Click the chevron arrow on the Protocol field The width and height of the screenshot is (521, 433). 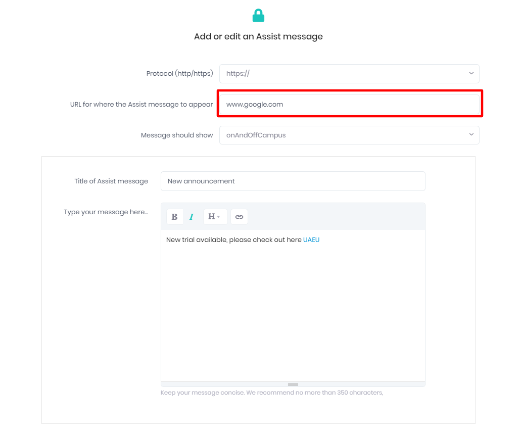click(471, 74)
